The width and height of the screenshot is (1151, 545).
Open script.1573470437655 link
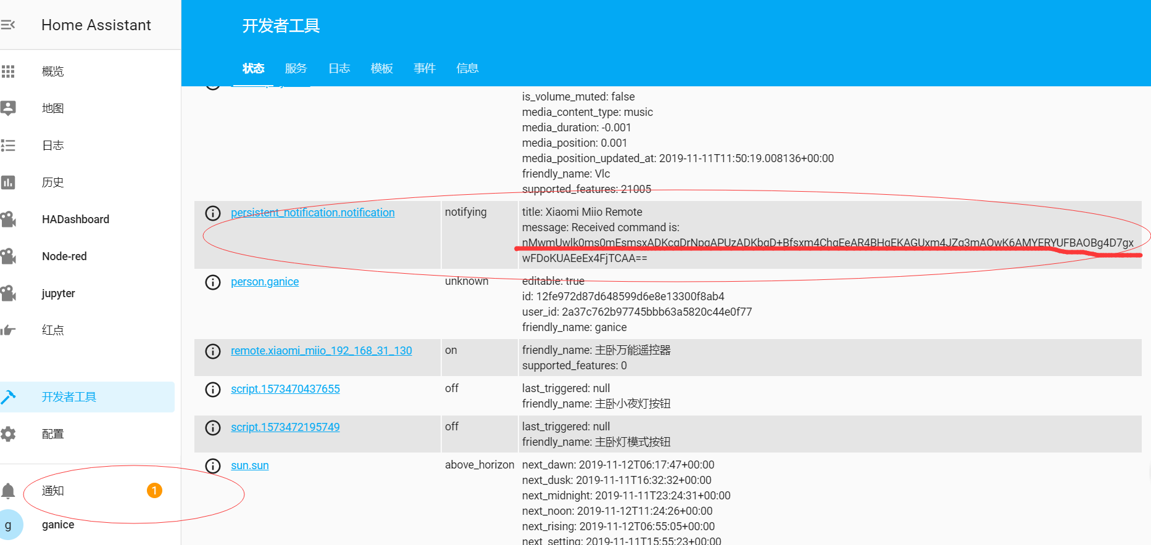[285, 389]
